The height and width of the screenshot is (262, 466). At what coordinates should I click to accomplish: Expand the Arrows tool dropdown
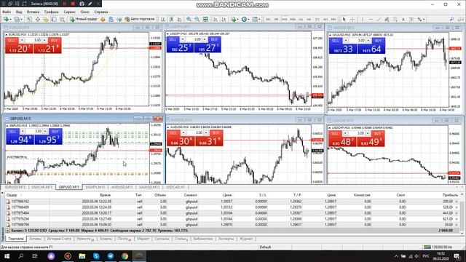click(424, 20)
